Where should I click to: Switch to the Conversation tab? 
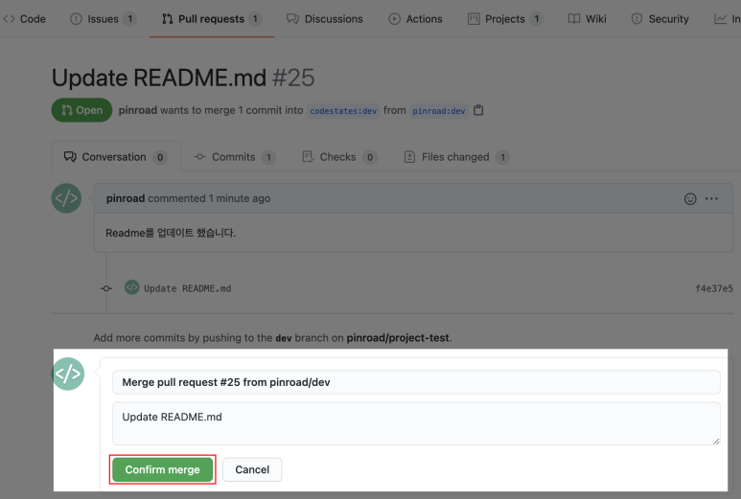coord(116,157)
